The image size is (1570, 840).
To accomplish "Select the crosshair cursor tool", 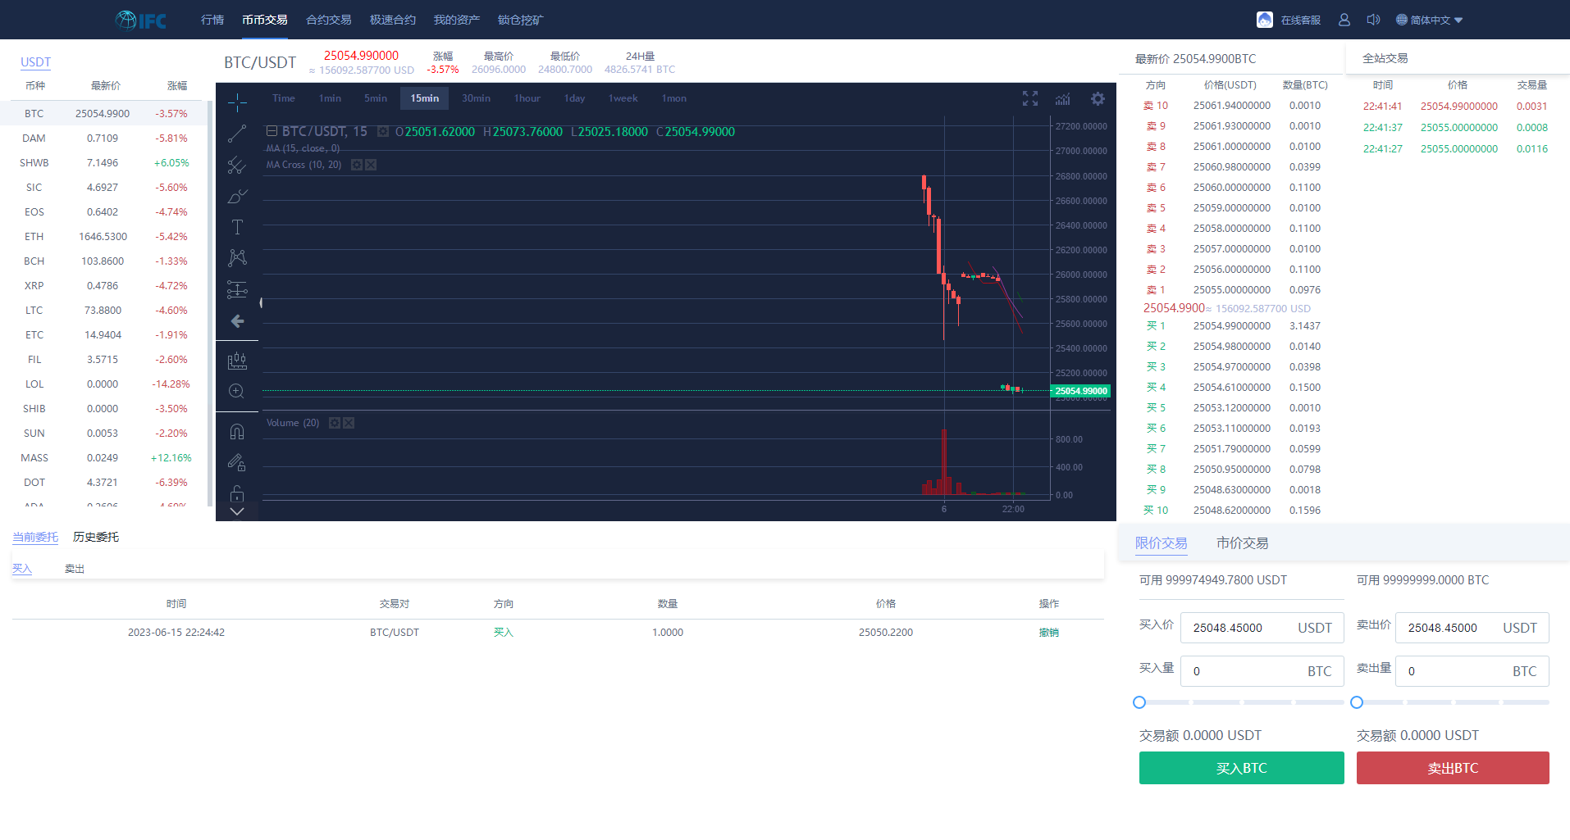I will point(237,103).
